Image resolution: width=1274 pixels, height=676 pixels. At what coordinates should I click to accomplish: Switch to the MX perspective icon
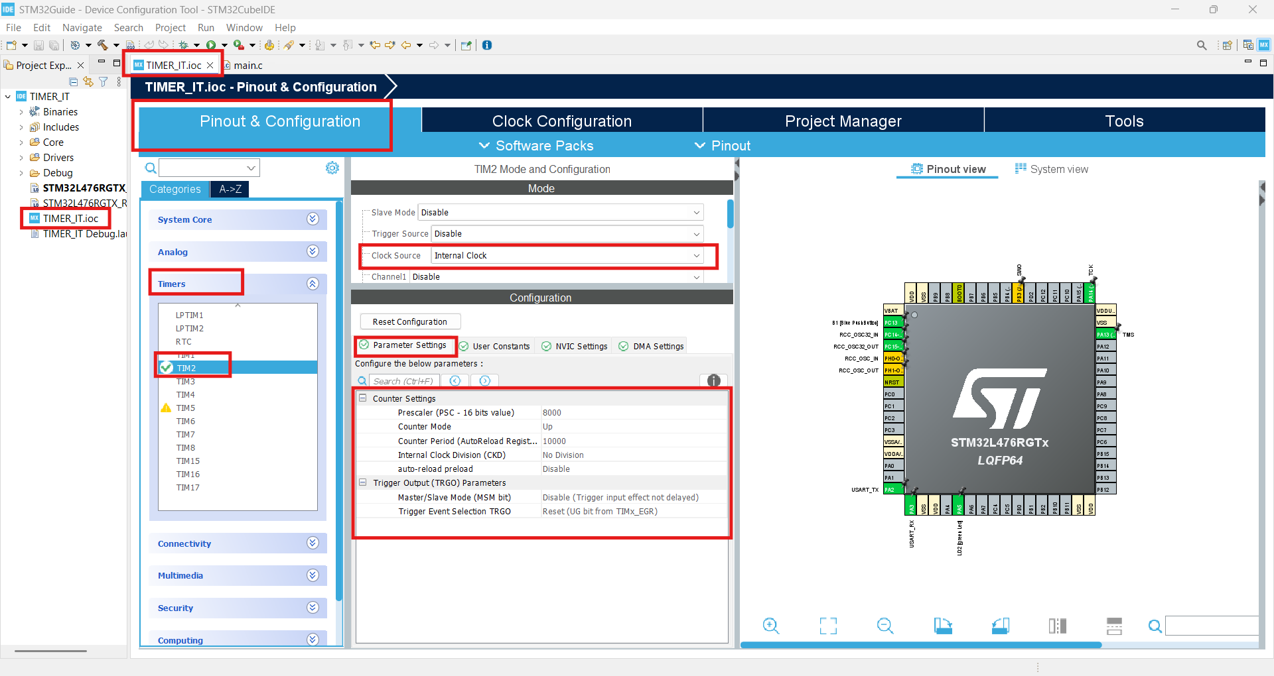pyautogui.click(x=1264, y=45)
